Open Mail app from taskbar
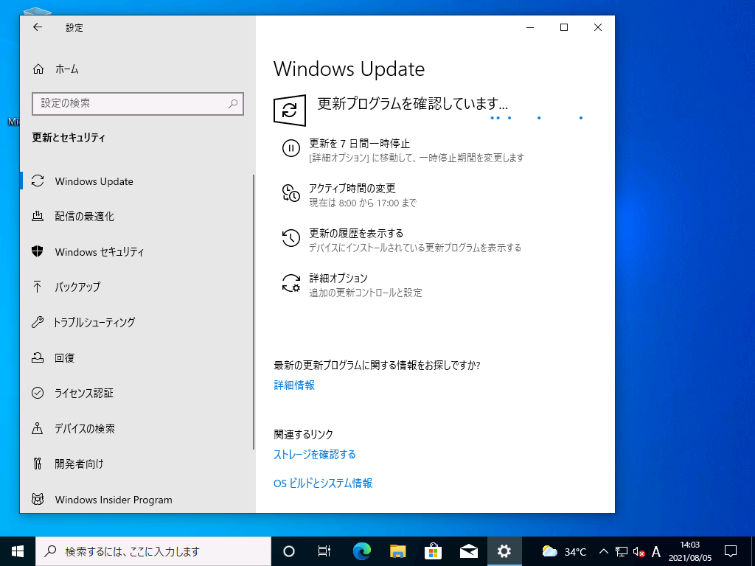Screen dimensions: 755x566 coord(468,551)
